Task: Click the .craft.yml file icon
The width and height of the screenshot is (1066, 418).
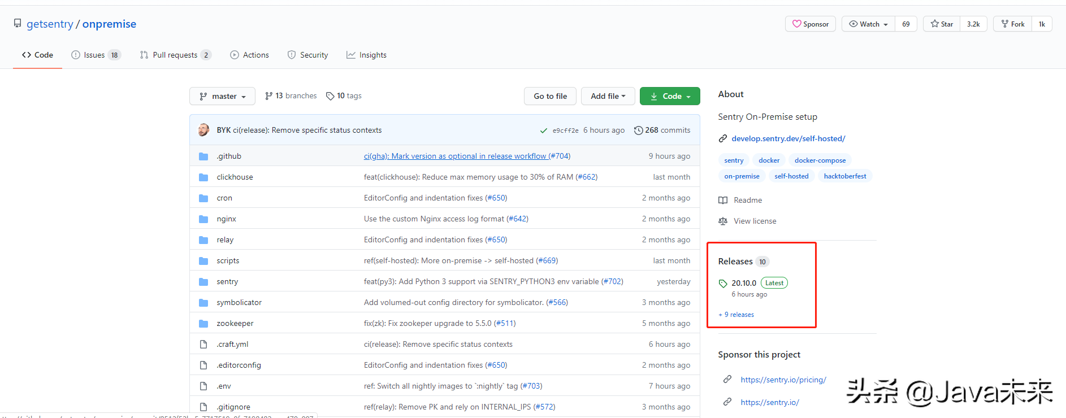Action: point(203,345)
